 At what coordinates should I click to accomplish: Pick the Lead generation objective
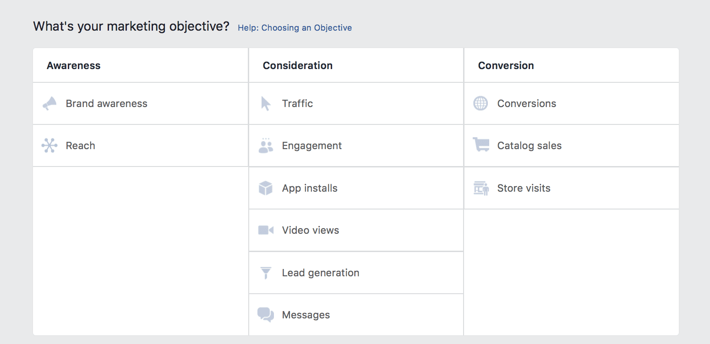click(x=321, y=273)
